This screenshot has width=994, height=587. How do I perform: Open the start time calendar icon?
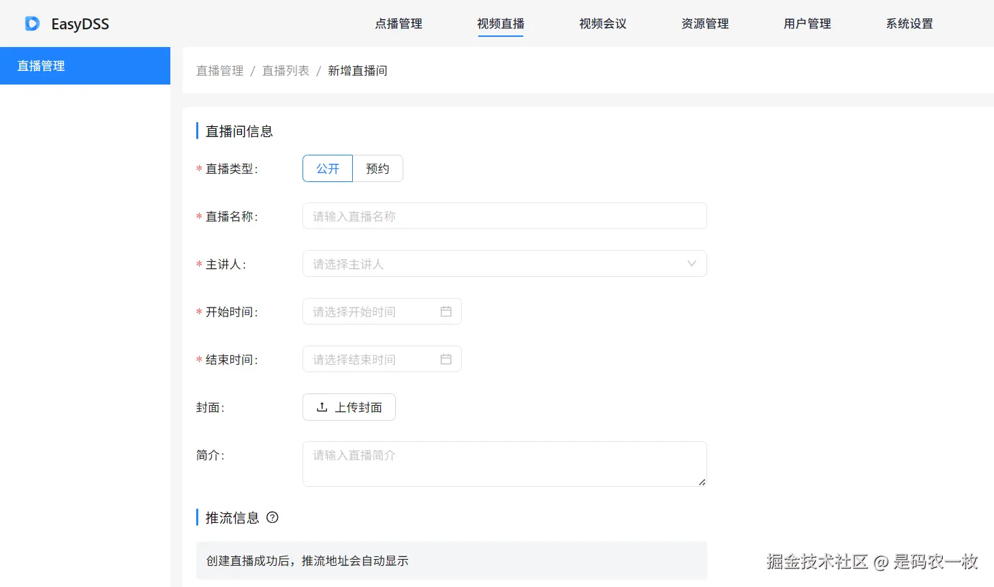point(446,312)
